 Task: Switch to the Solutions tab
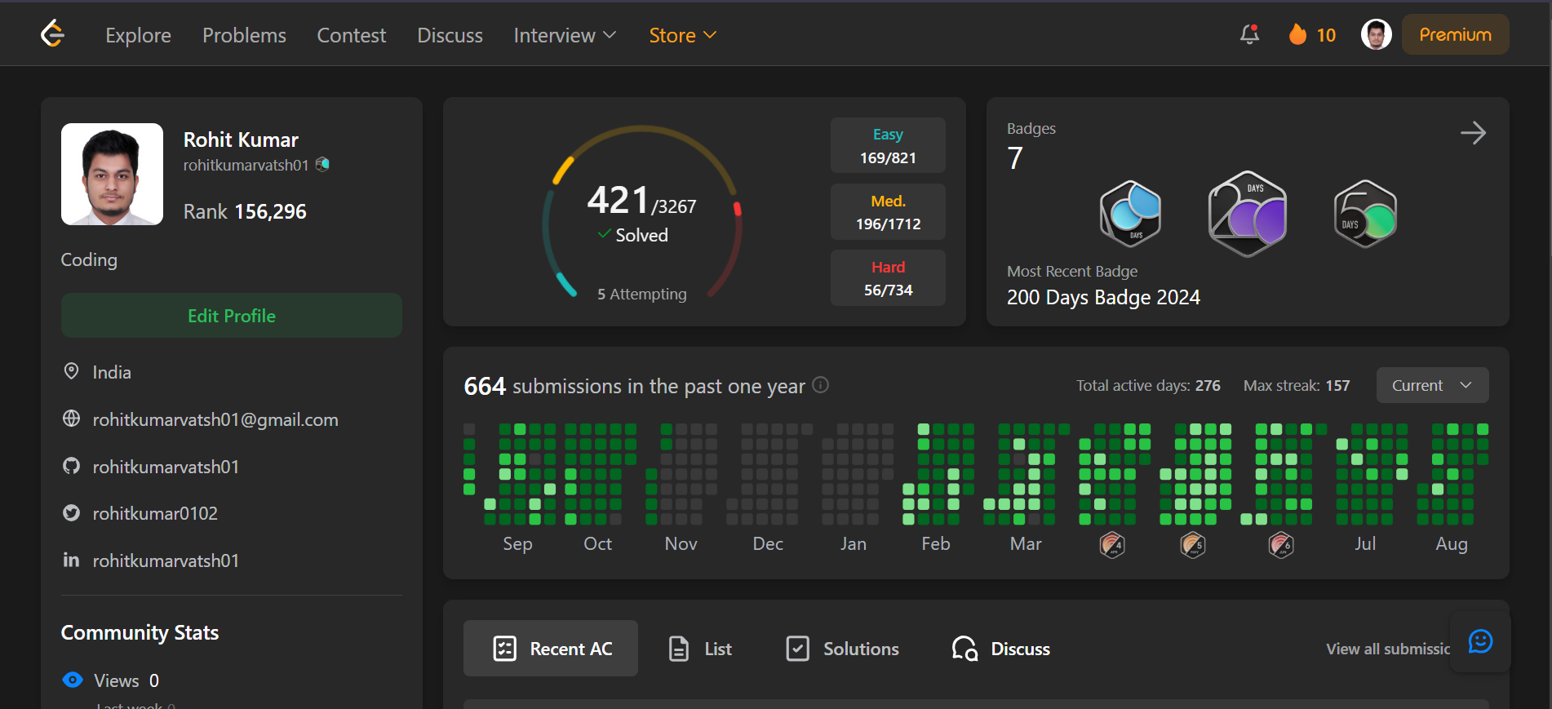(x=842, y=649)
